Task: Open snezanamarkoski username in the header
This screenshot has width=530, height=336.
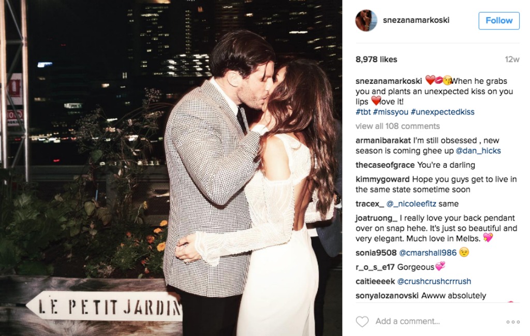Action: point(416,20)
